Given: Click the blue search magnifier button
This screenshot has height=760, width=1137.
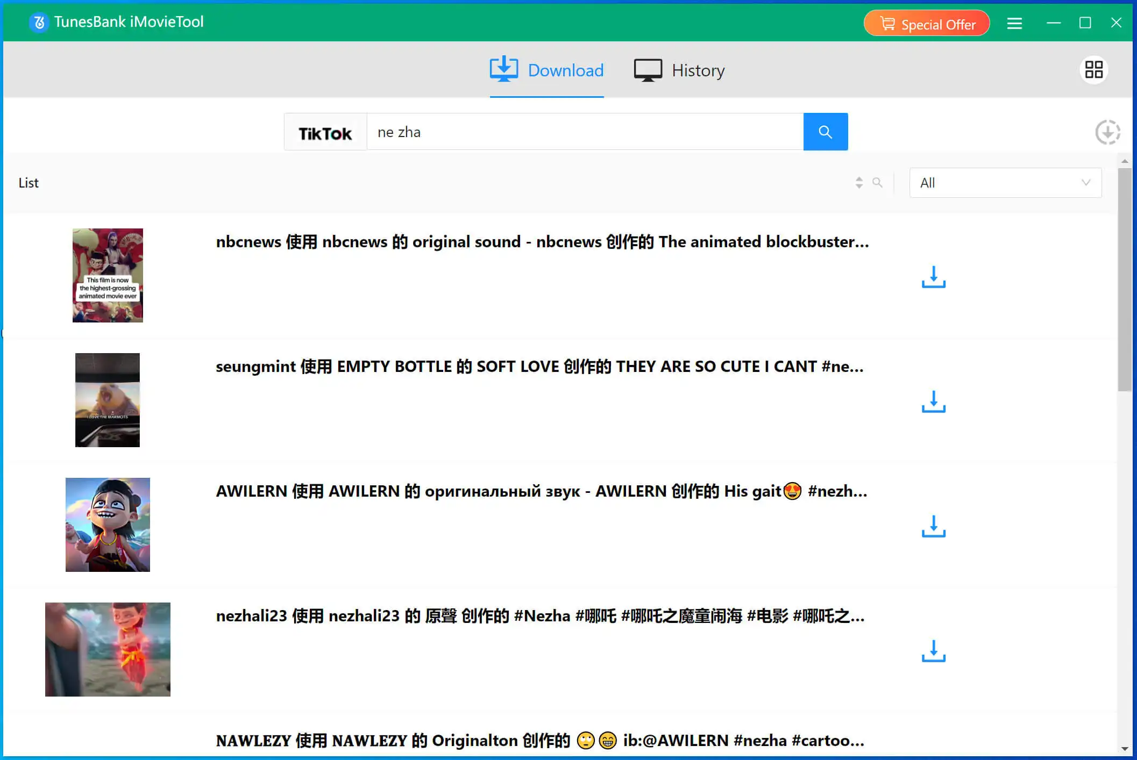Looking at the screenshot, I should pyautogui.click(x=825, y=132).
